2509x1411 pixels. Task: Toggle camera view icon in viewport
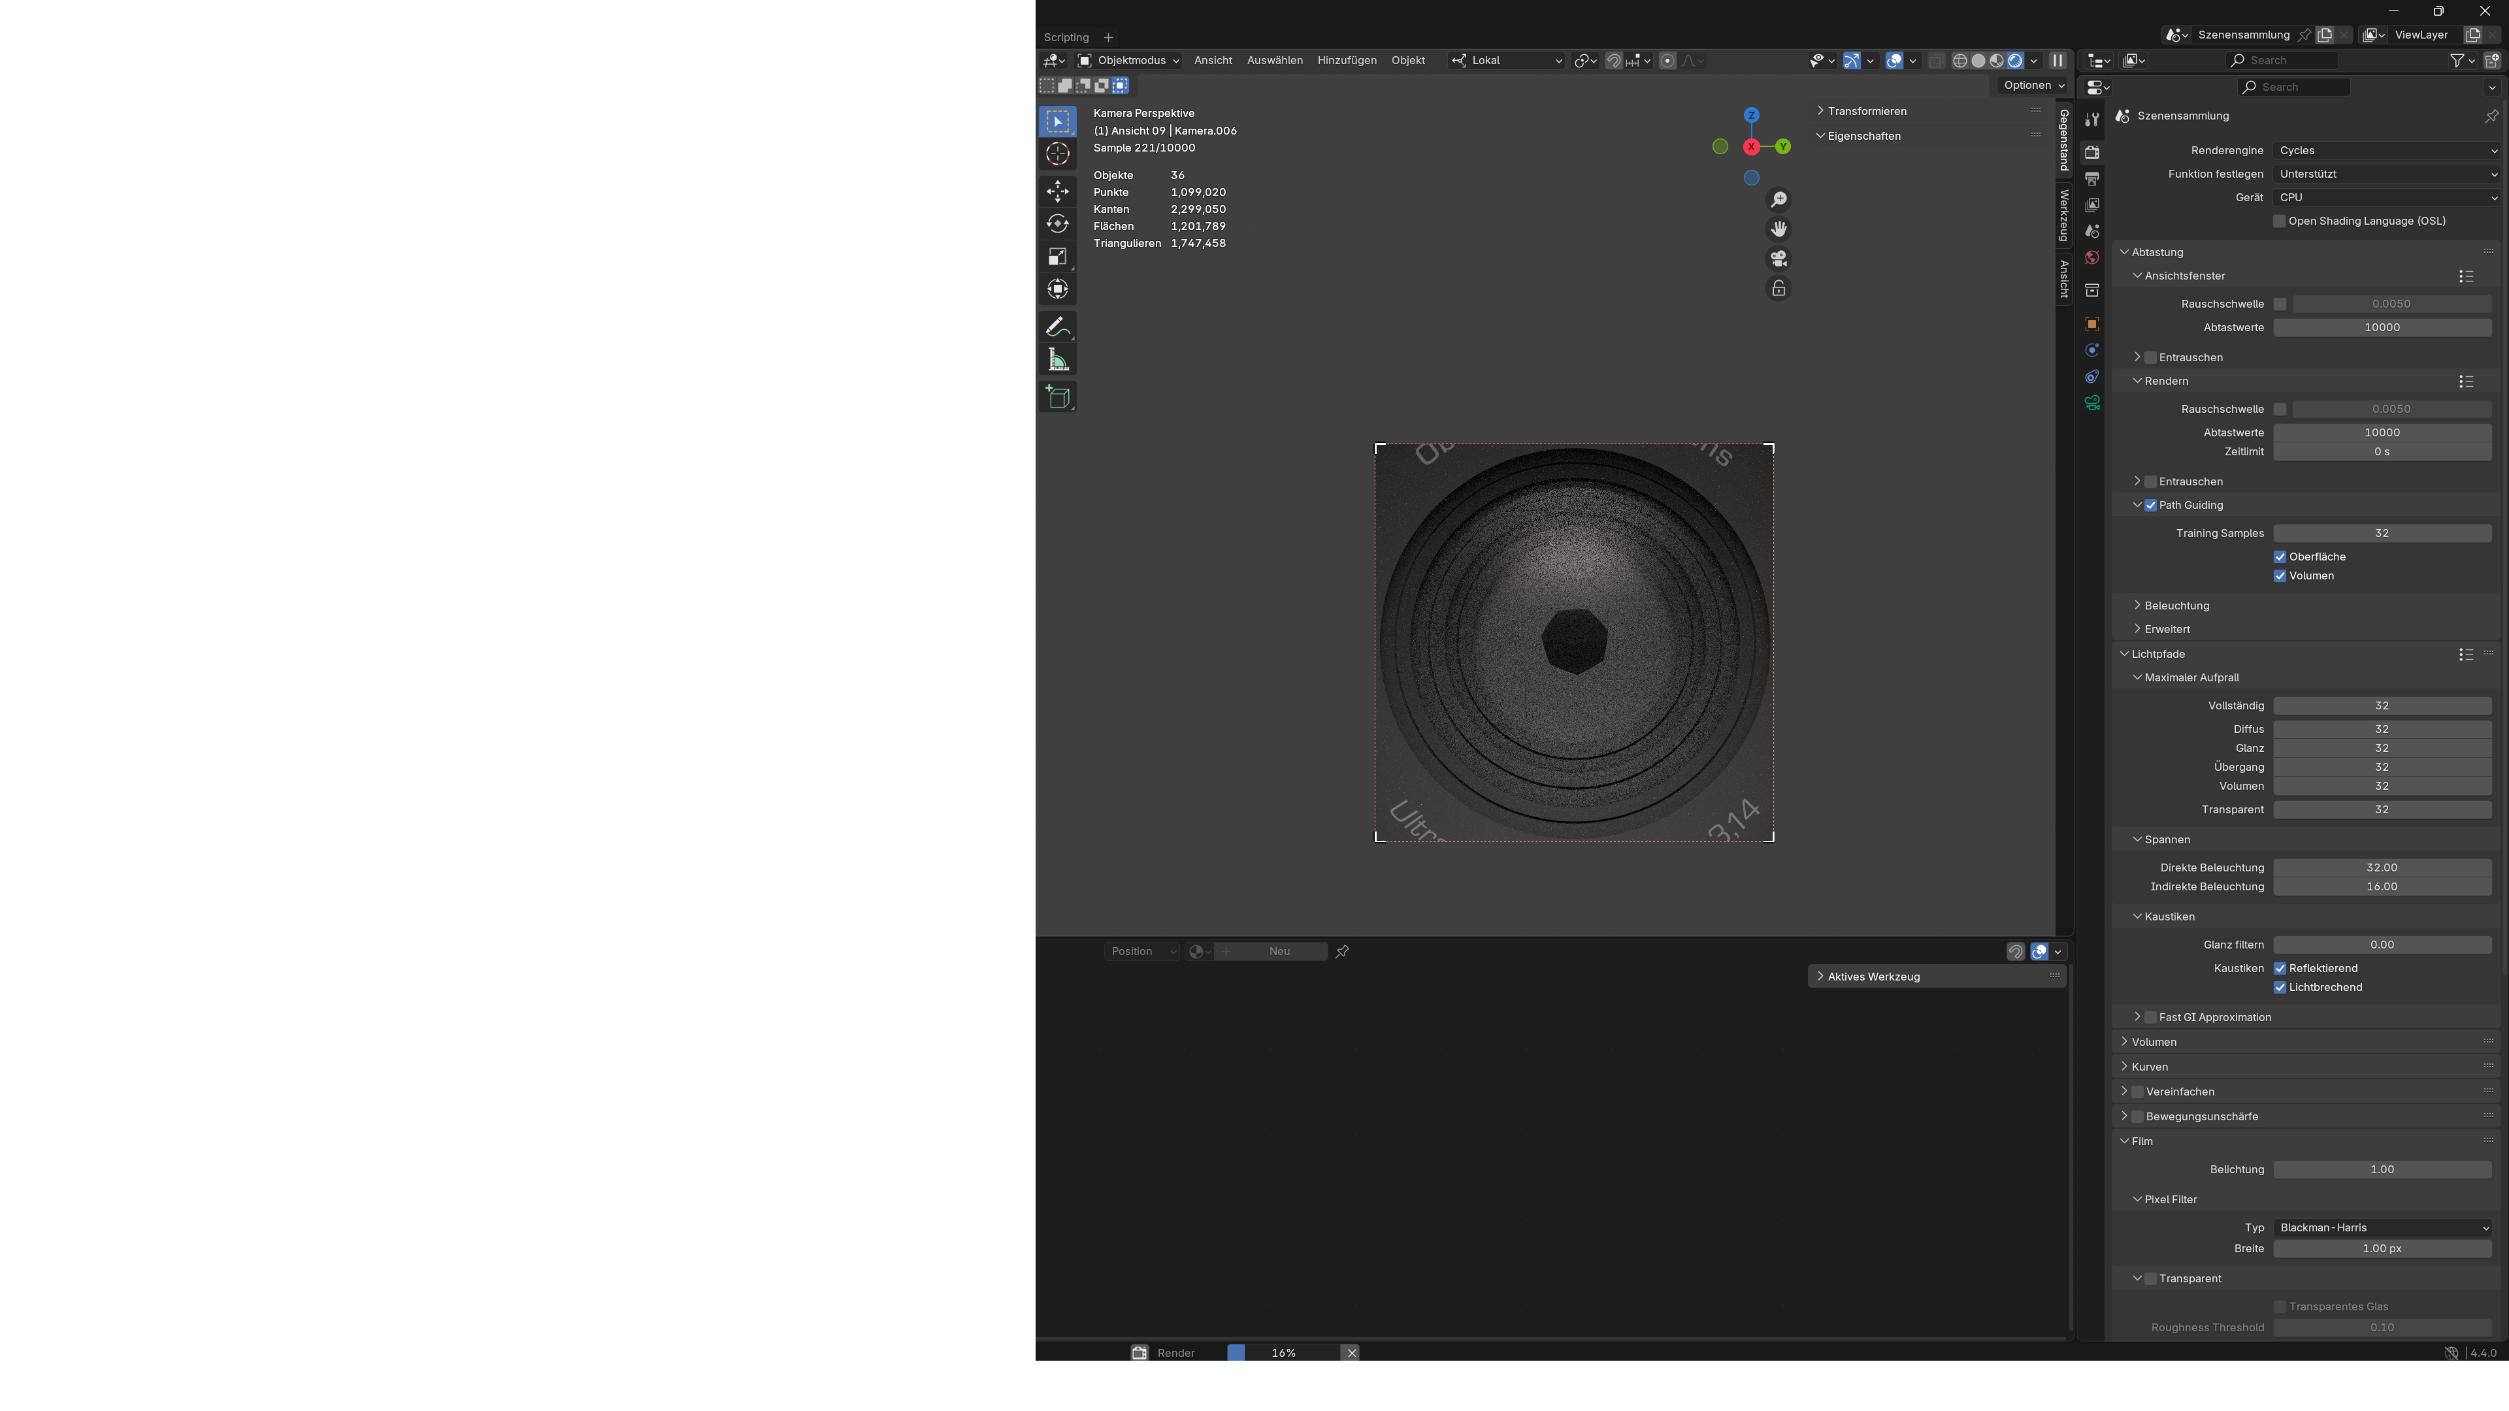coord(1779,259)
